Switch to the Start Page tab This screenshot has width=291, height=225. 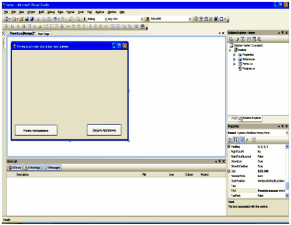(44, 34)
